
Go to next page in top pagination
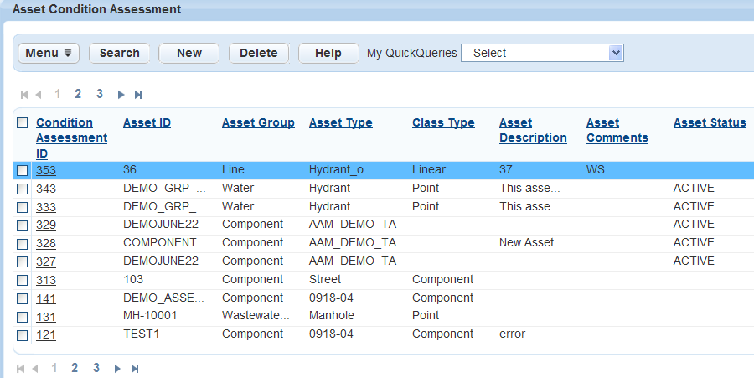121,95
